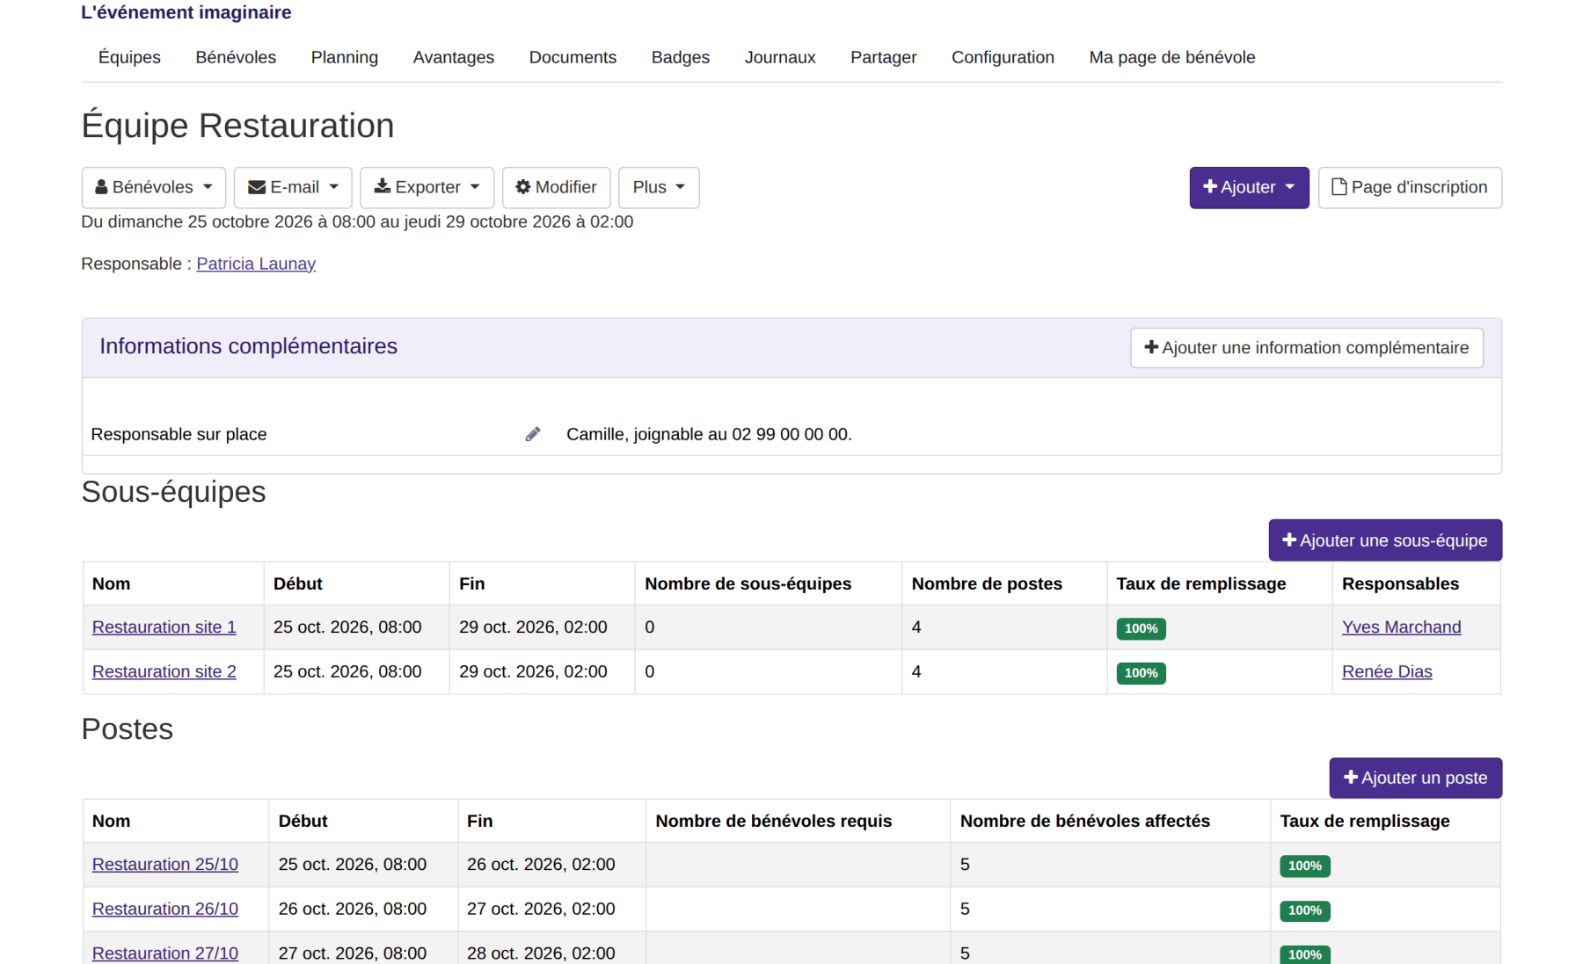
Task: Go to the Équipes tab
Action: point(129,57)
